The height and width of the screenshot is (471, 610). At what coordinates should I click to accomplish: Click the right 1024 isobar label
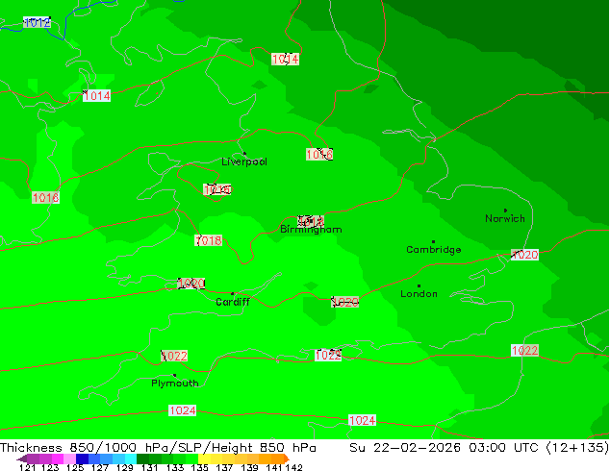(x=362, y=420)
